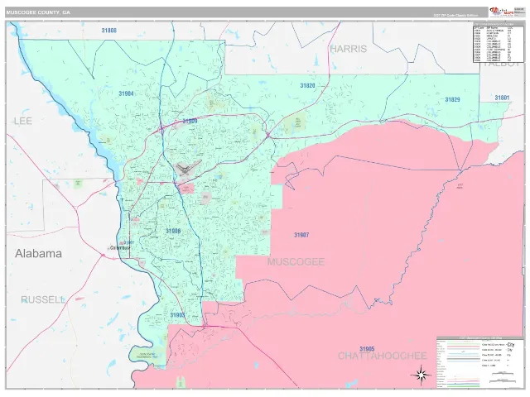Click ZIP code label 31903
The width and height of the screenshot is (530, 397).
pyautogui.click(x=177, y=315)
